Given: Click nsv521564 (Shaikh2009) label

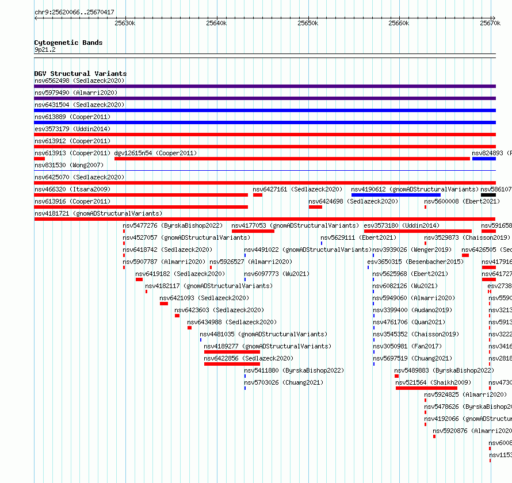Looking at the screenshot, I should [433, 382].
